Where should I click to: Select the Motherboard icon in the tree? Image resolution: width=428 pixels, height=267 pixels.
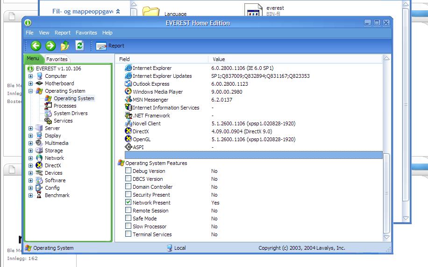click(39, 83)
